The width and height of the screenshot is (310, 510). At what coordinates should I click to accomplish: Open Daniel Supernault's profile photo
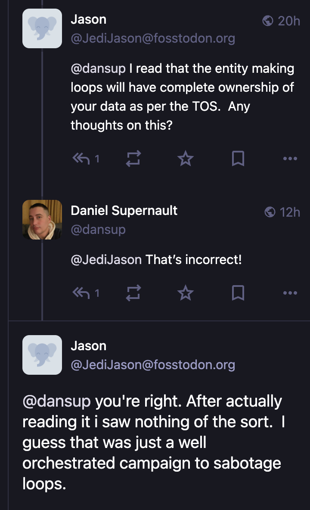[42, 220]
